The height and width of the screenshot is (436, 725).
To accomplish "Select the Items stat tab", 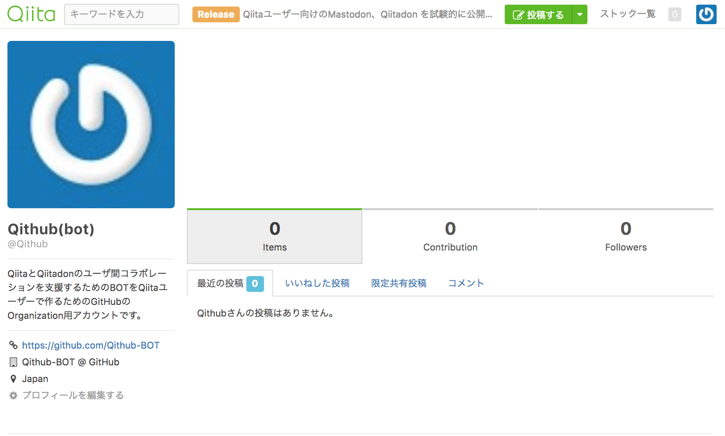I will (x=275, y=236).
